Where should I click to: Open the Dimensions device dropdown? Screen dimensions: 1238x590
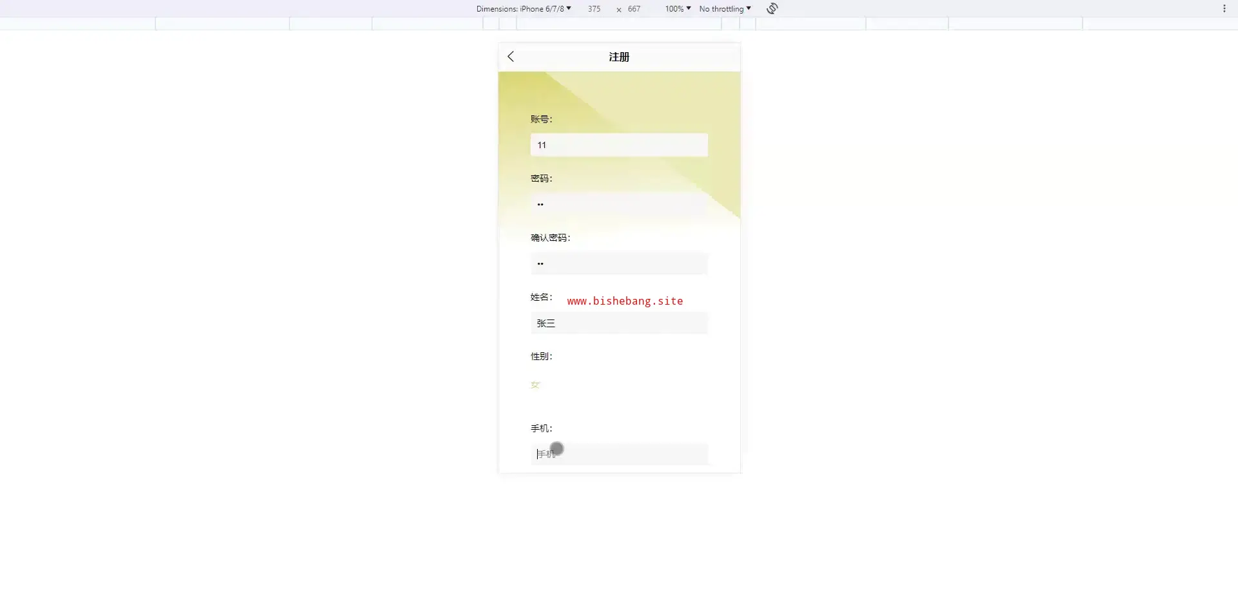[524, 8]
